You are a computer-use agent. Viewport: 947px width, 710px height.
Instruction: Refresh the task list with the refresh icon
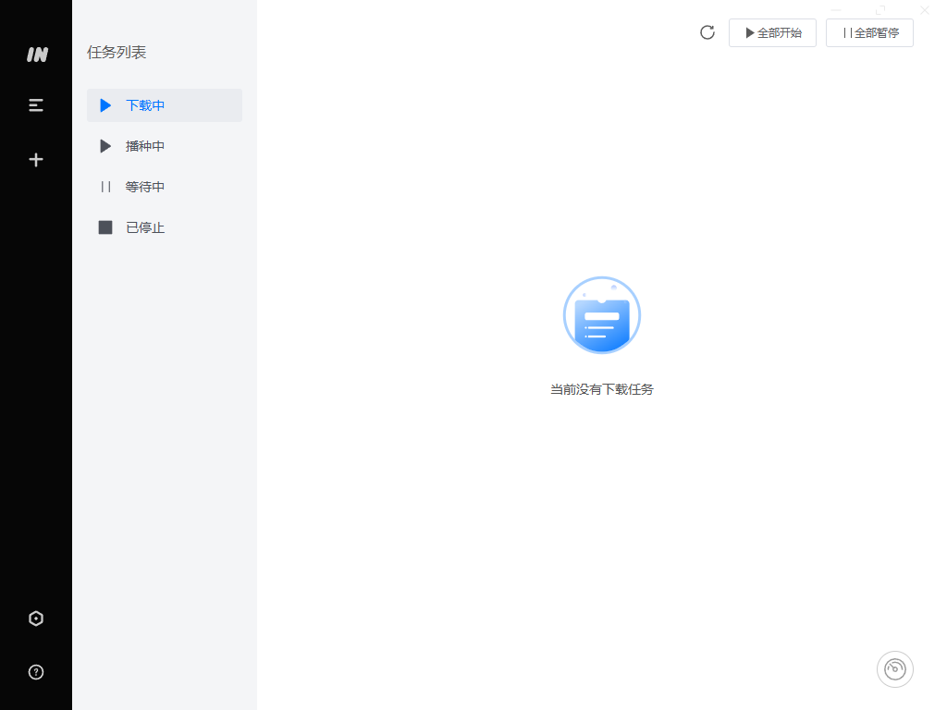tap(707, 31)
